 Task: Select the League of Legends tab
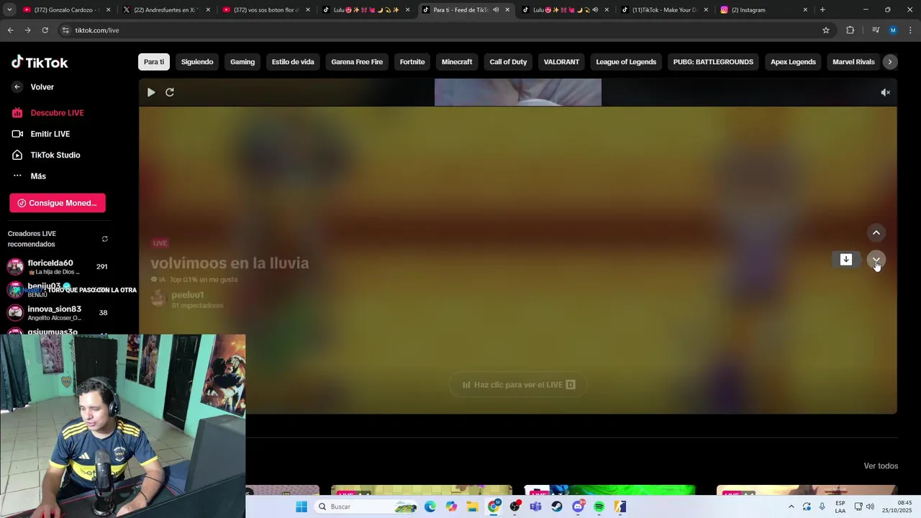tap(626, 62)
